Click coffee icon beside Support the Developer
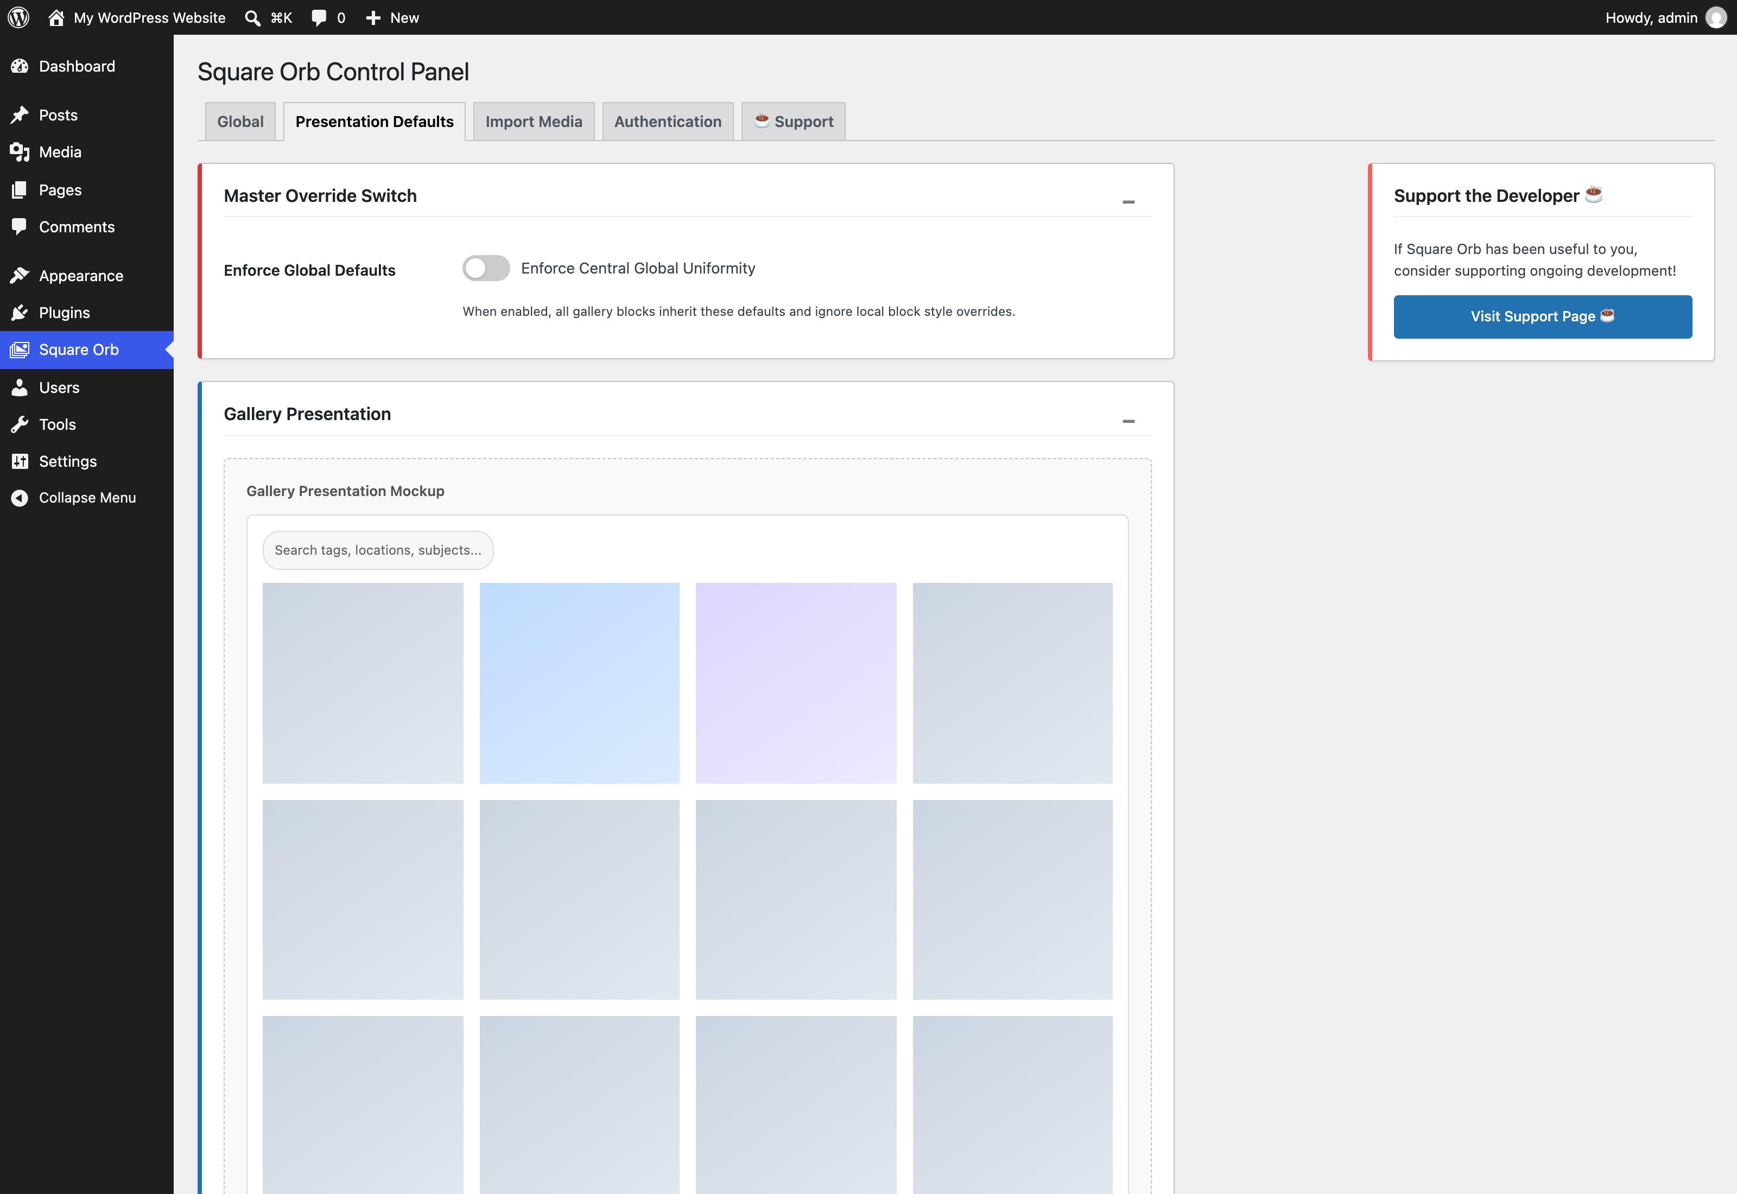This screenshot has width=1737, height=1194. pyautogui.click(x=1593, y=194)
